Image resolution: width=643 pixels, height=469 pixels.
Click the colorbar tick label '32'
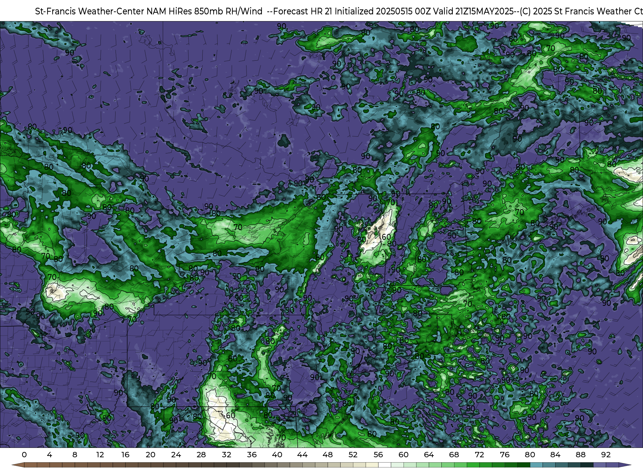[x=226, y=455]
